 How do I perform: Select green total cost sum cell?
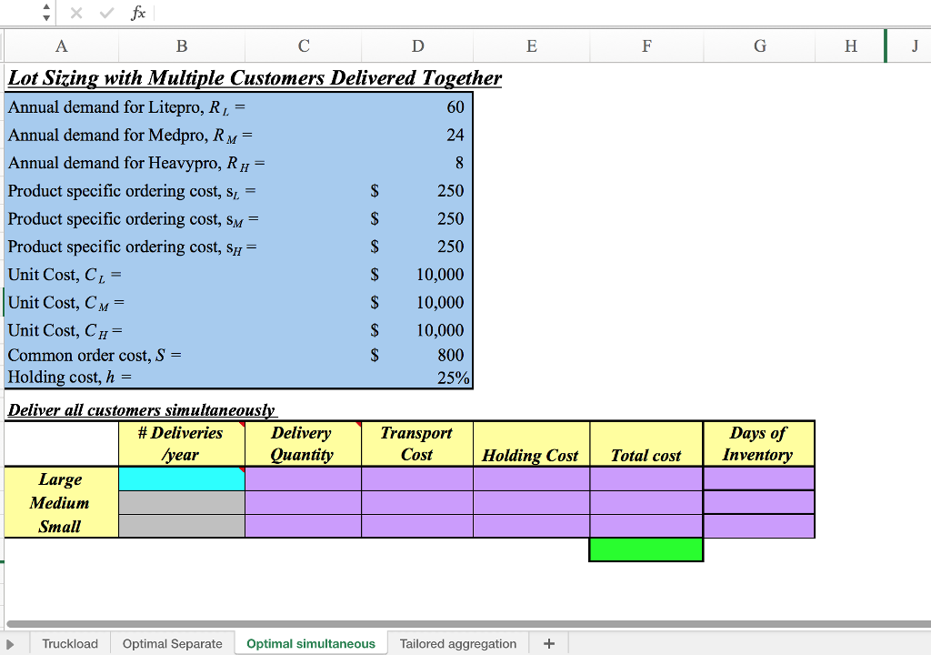click(646, 549)
